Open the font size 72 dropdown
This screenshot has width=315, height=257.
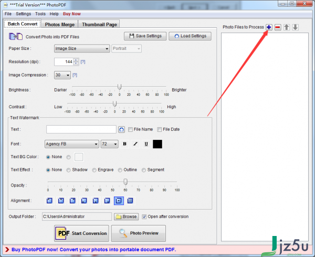coord(110,144)
